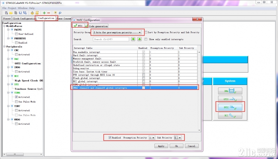Click the Generate Code gear icon
The width and height of the screenshot is (278, 159).
coord(32,13)
